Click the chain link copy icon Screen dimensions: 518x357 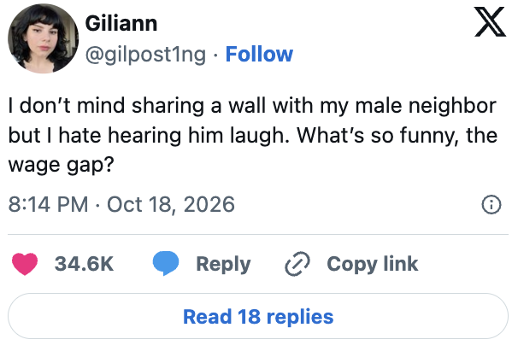coord(297,264)
